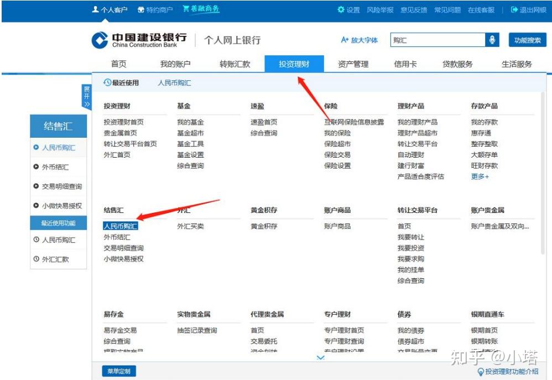Open 银期转账 menu entry
Image resolution: width=552 pixels, height=380 pixels.
tap(485, 341)
